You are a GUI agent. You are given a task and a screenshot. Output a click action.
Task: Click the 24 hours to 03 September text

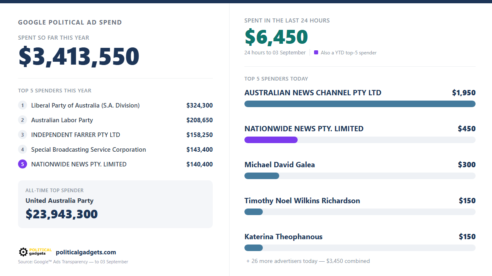[x=275, y=53]
